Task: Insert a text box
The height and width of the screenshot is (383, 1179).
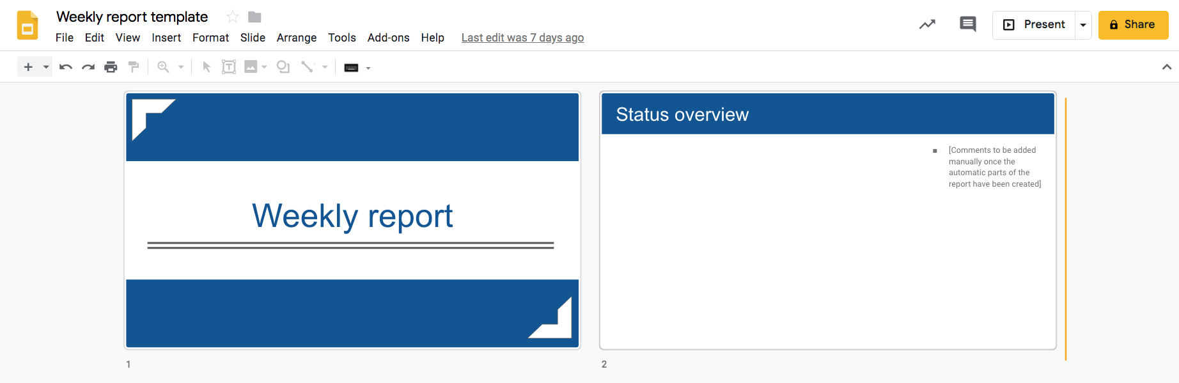Action: point(228,66)
